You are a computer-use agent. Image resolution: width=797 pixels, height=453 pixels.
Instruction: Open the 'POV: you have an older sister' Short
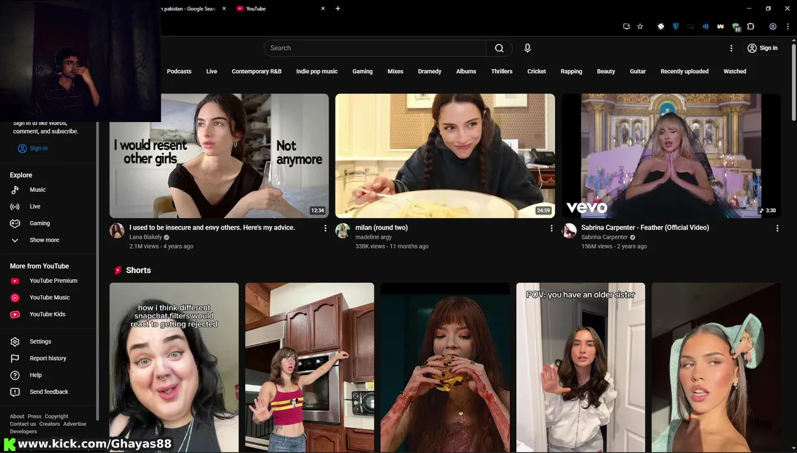point(580,367)
